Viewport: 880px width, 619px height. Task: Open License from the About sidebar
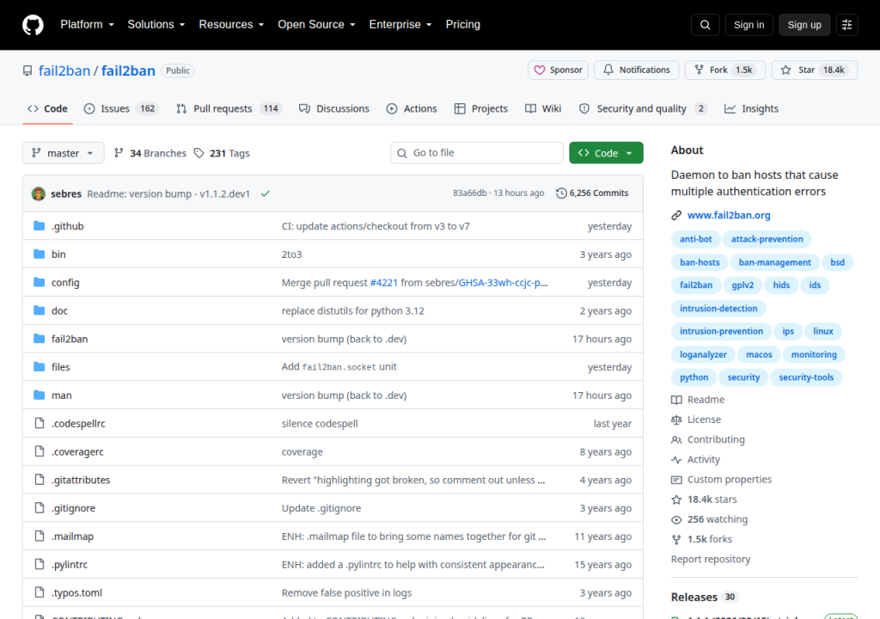point(696,420)
